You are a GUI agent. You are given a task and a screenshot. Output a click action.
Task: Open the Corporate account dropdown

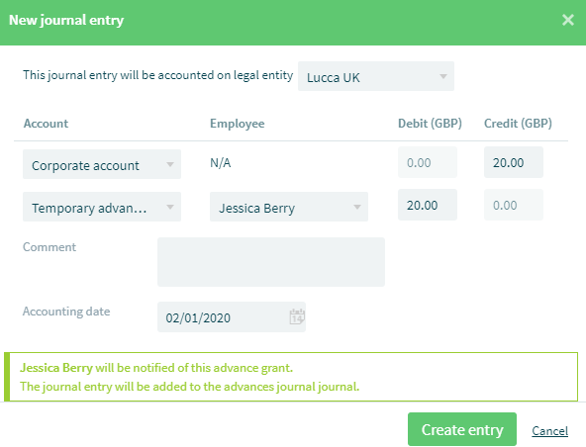tap(102, 164)
